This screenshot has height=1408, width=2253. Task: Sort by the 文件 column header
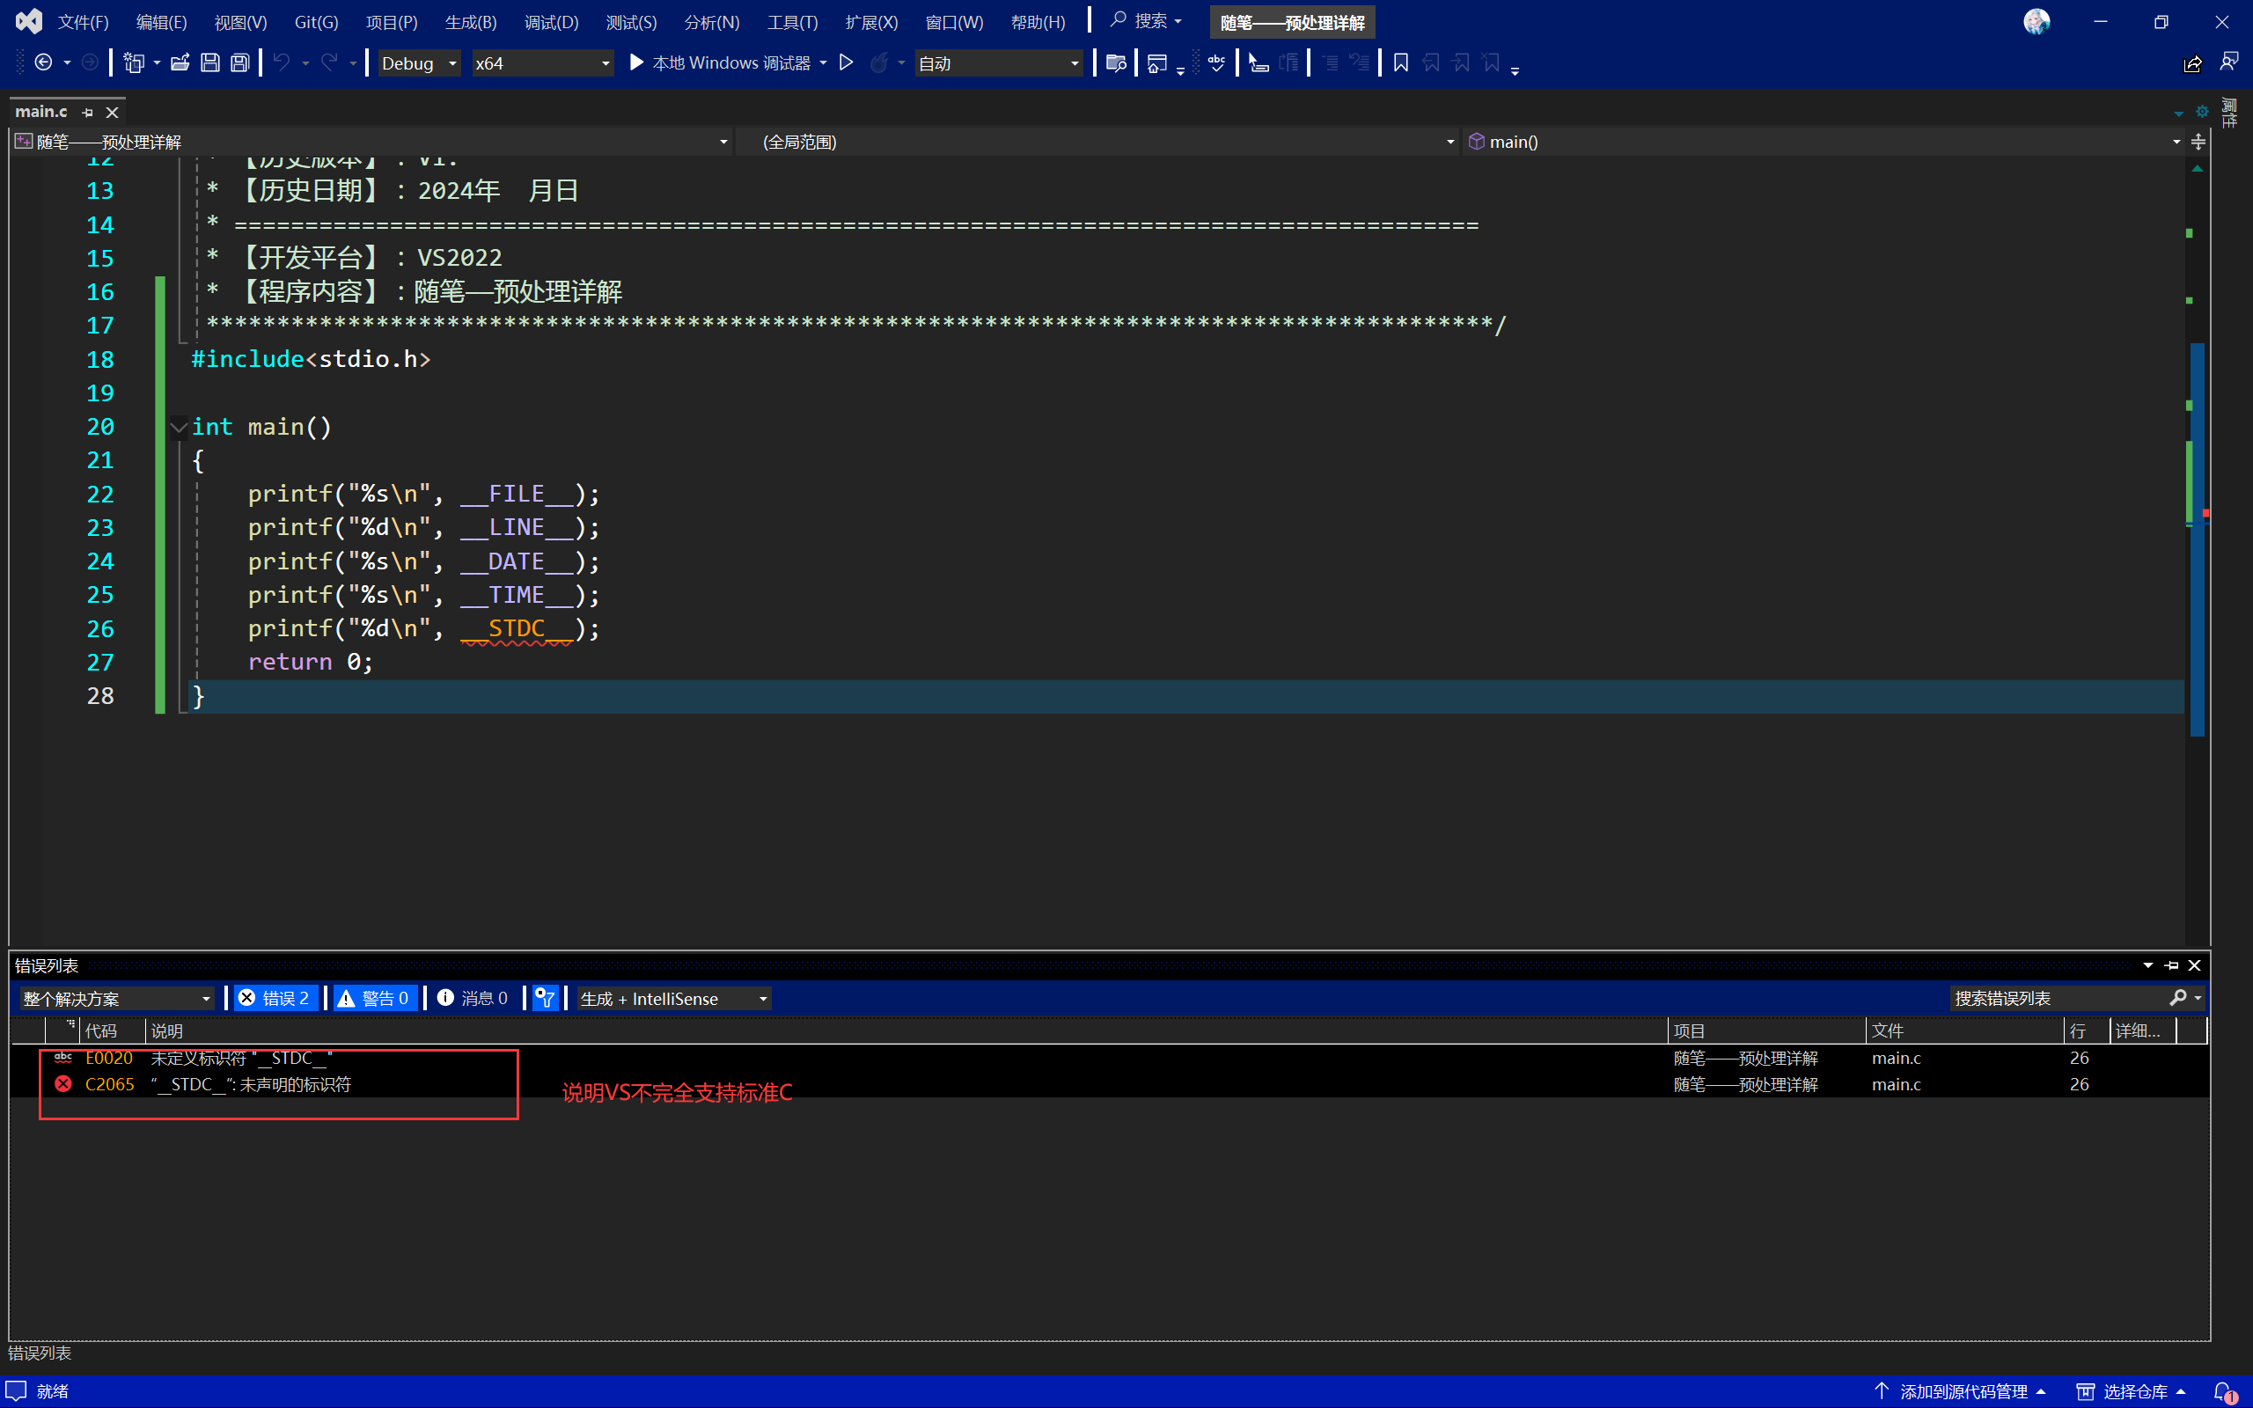pos(1964,1030)
